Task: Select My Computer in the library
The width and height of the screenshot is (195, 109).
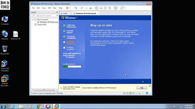Action: 43,20
